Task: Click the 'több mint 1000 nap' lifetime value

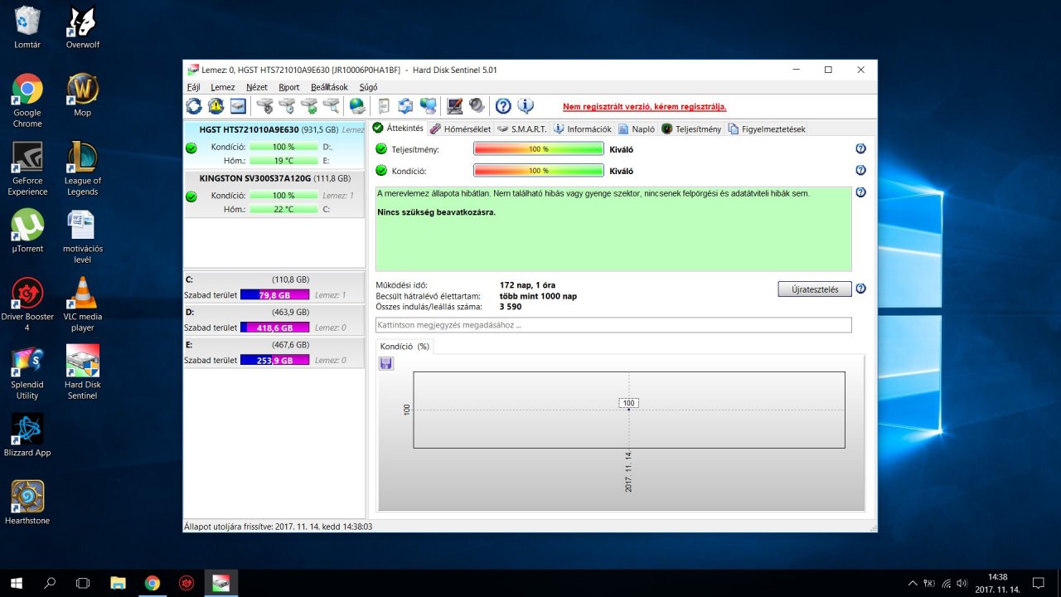Action: coord(538,296)
